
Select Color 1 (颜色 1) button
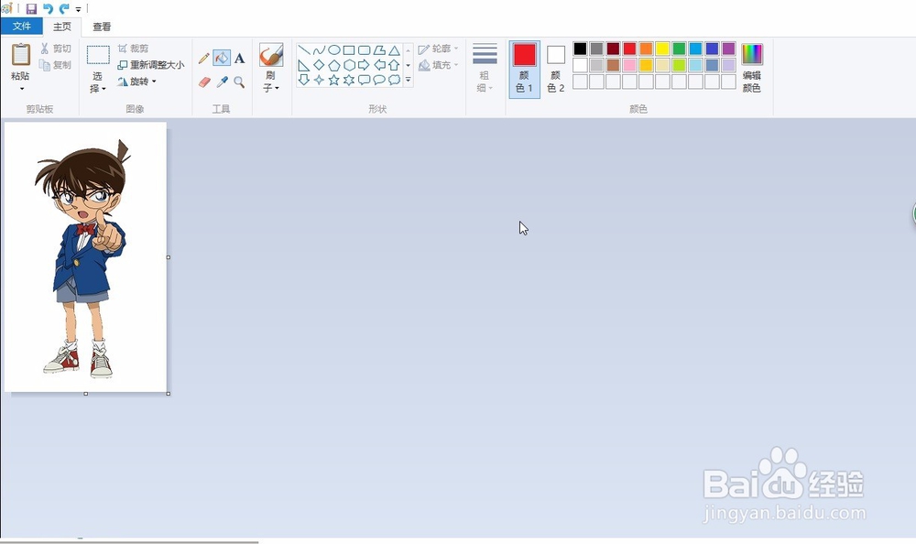pos(525,69)
